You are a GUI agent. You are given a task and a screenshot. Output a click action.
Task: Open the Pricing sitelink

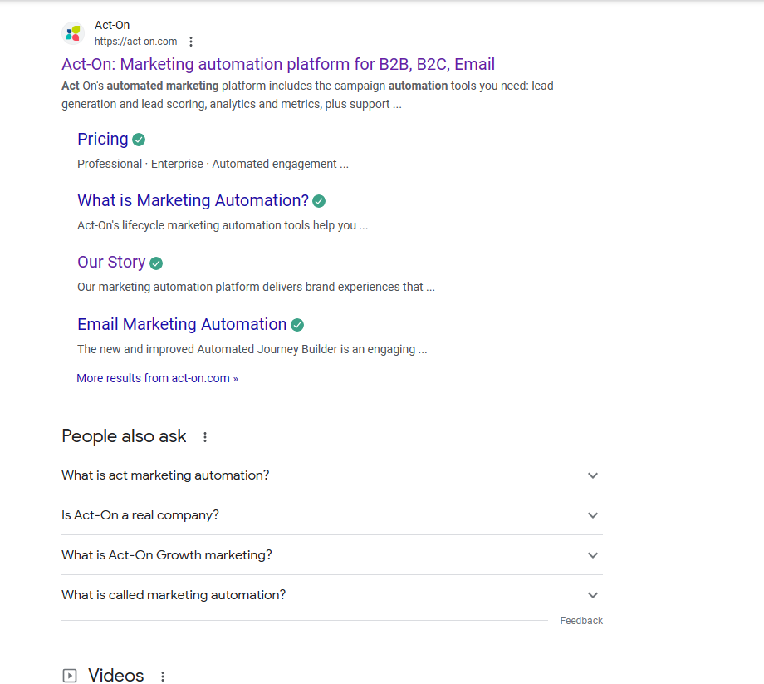pos(102,139)
